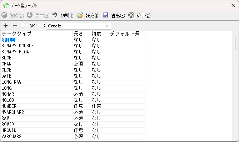Click the 精度 cell for DATE row
239x142 pixels.
click(x=100, y=76)
